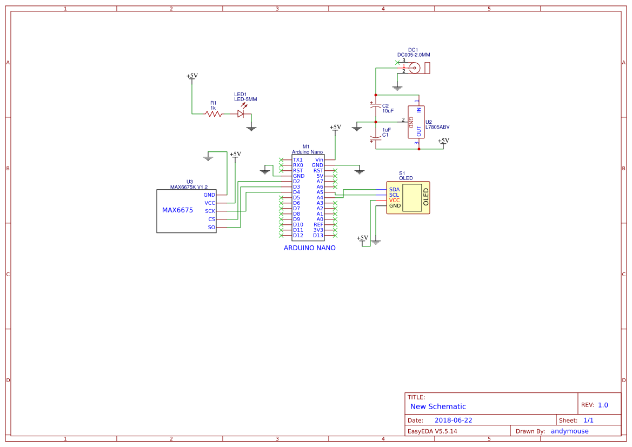The width and height of the screenshot is (632, 447).
Task: Select the SDA pin on OLED
Action: (395, 189)
